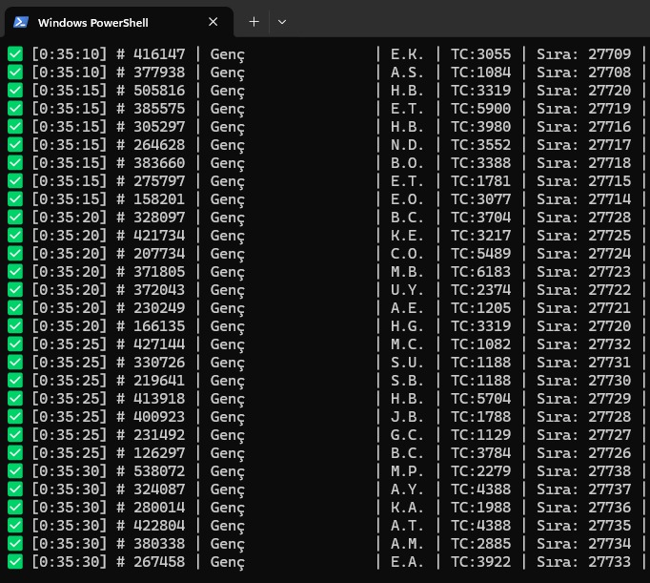
Task: Click the initials J.B.
Action: tap(407, 417)
